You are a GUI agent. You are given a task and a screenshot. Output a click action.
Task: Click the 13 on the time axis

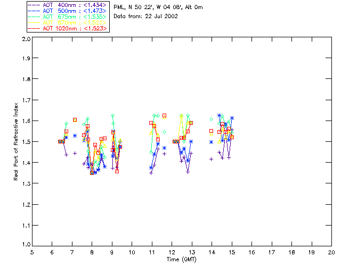click(192, 252)
